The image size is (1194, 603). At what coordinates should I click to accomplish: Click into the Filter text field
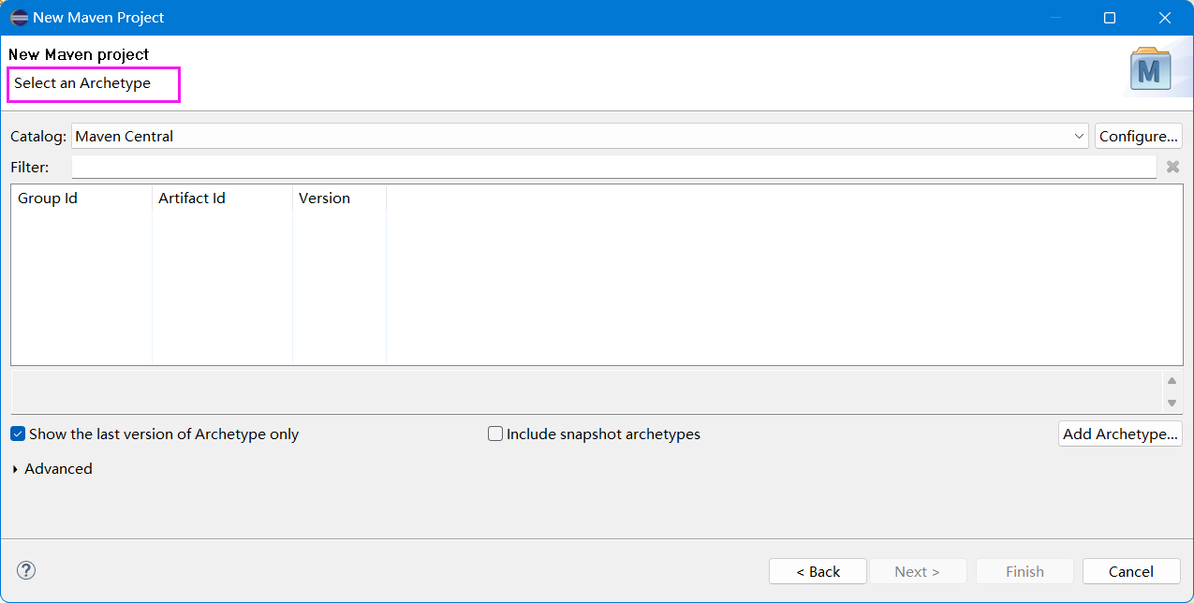pos(614,167)
